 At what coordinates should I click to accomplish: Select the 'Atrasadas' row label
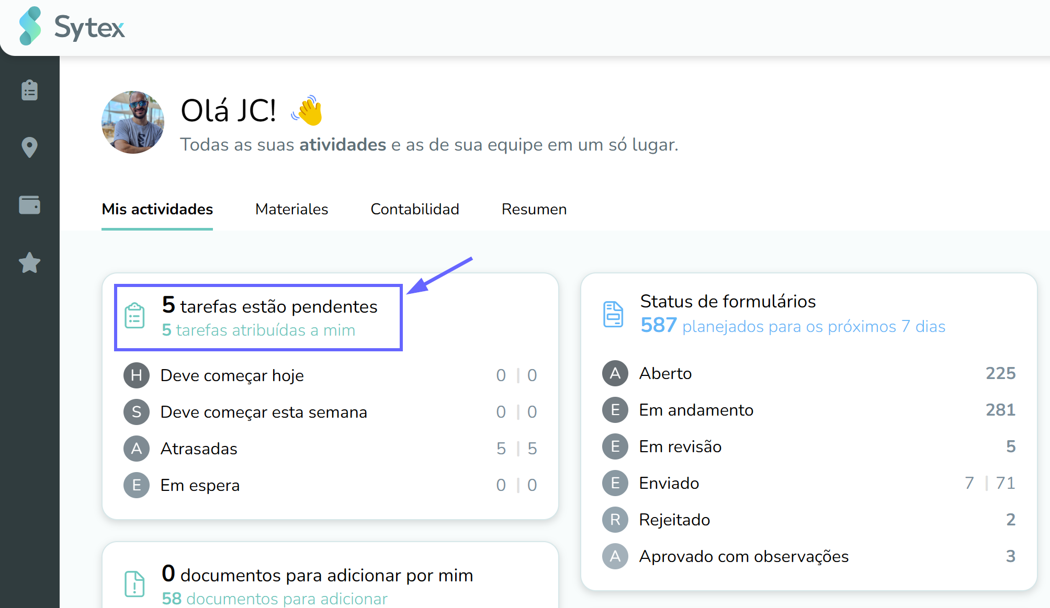click(199, 449)
